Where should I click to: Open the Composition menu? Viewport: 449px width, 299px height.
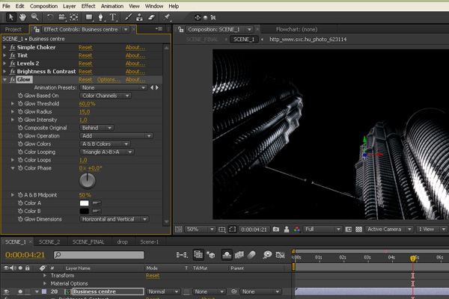43,6
